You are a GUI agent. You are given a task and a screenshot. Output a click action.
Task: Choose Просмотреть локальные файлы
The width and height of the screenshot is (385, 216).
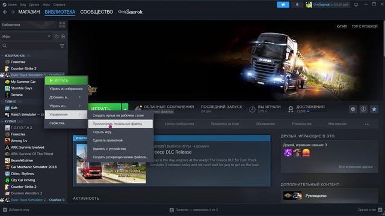click(120, 124)
